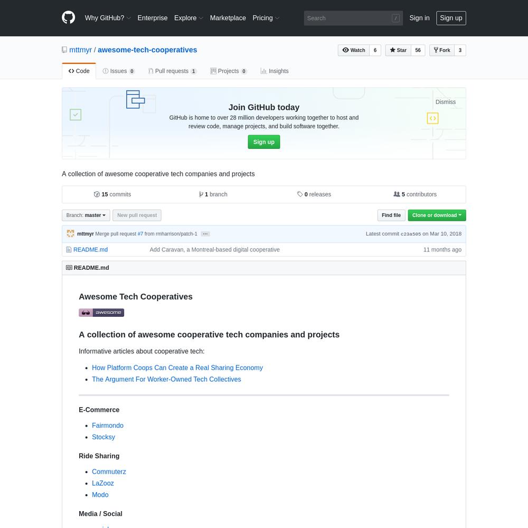
Task: Click the README.md file icon in file list
Action: coord(69,250)
